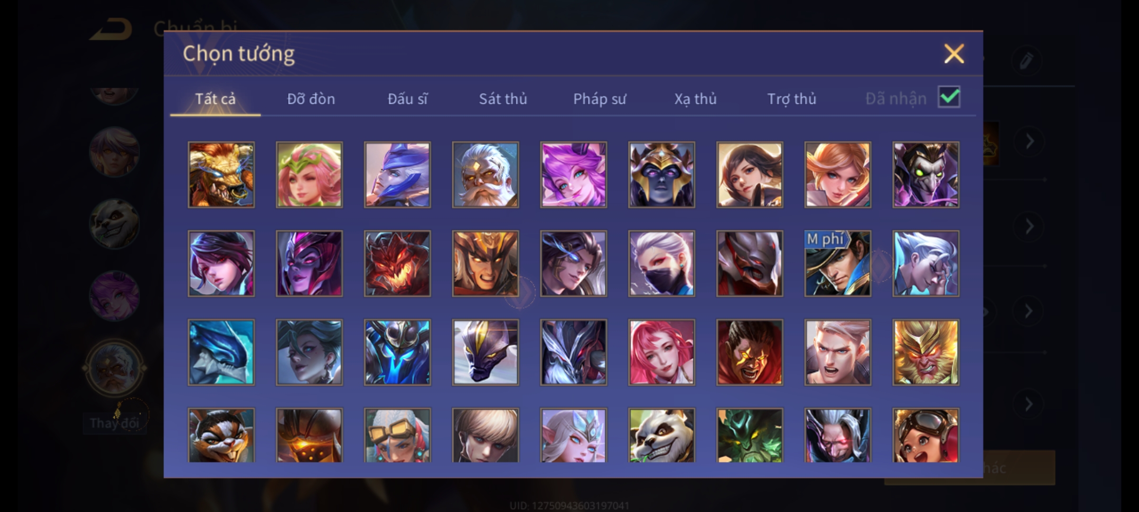The width and height of the screenshot is (1139, 512).
Task: Show the Pháp sư hero category
Action: 599,99
